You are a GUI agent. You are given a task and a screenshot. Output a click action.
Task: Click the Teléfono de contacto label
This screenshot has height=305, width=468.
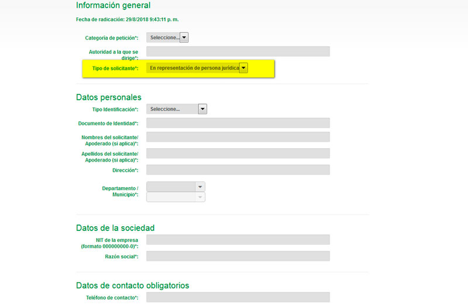coord(112,297)
